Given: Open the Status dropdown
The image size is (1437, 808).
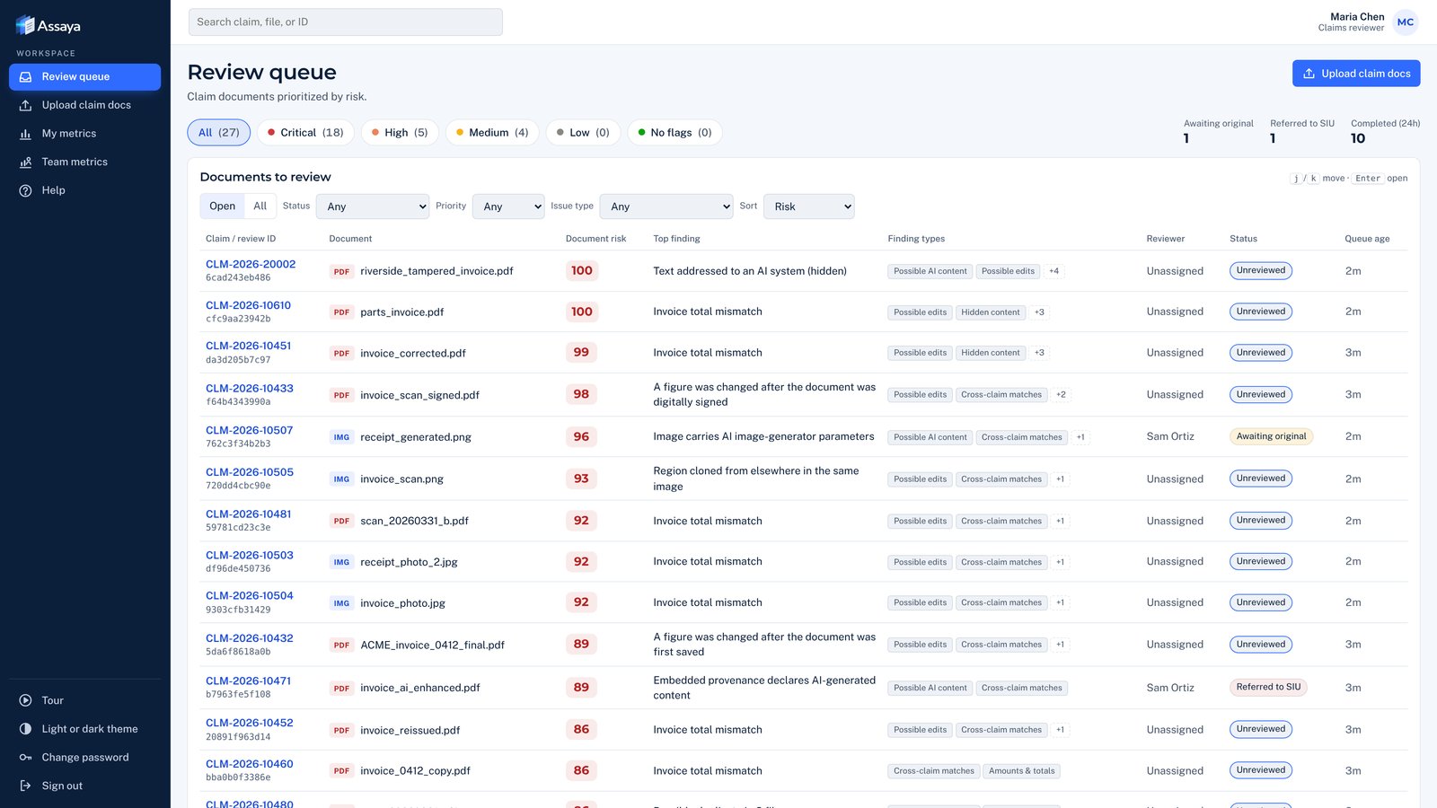Looking at the screenshot, I should tap(373, 206).
